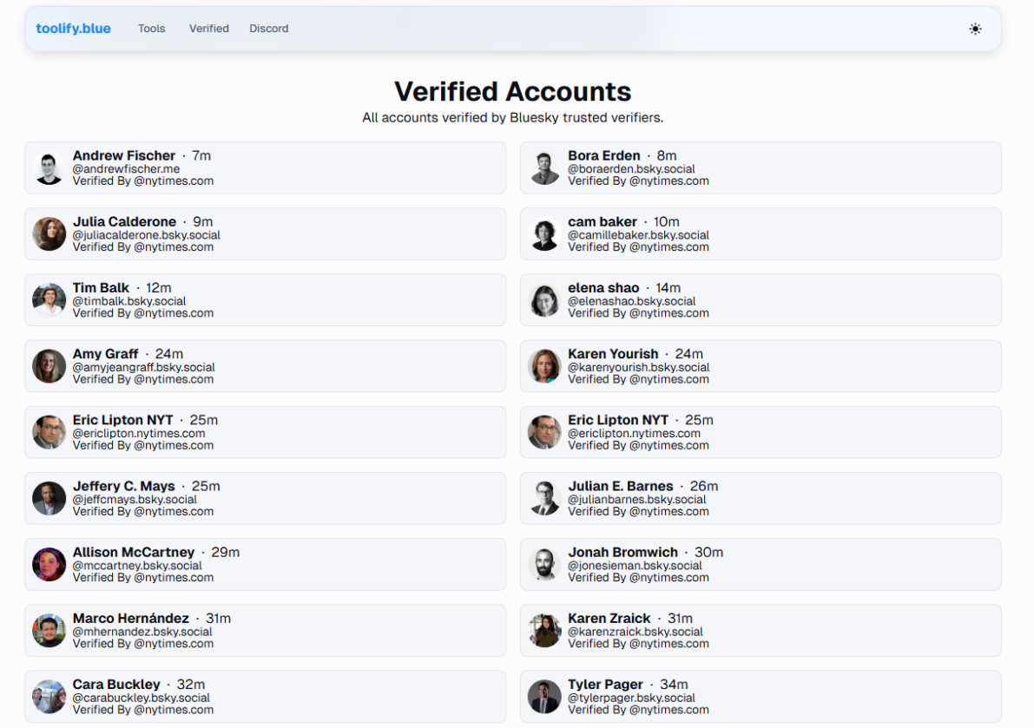Select the elena shao name
The height and width of the screenshot is (728, 1034).
tap(603, 288)
